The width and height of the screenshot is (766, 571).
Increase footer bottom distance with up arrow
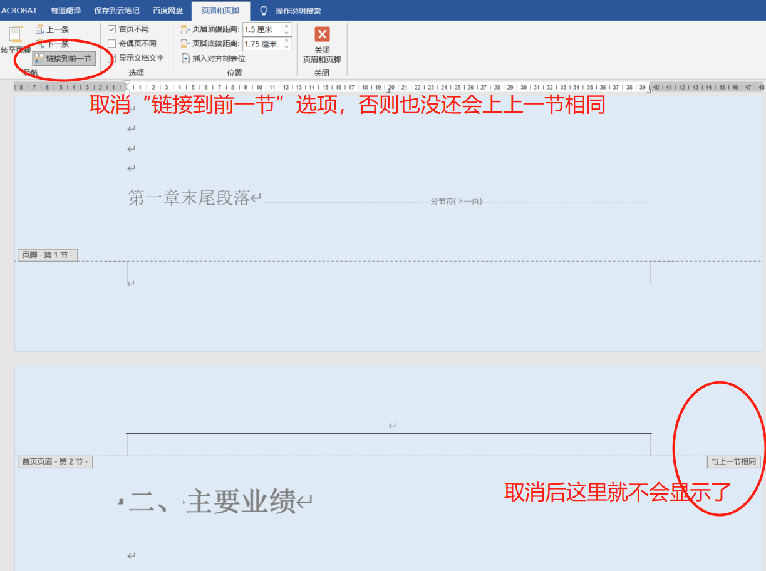pyautogui.click(x=287, y=41)
